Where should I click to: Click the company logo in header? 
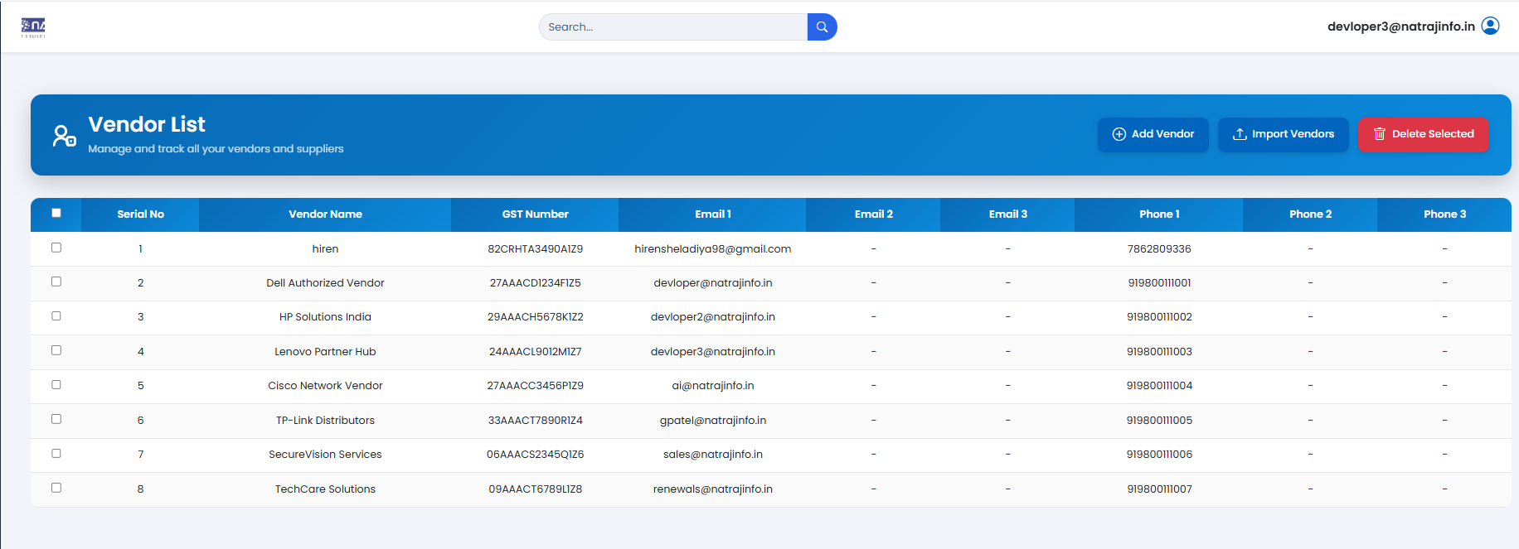point(33,27)
